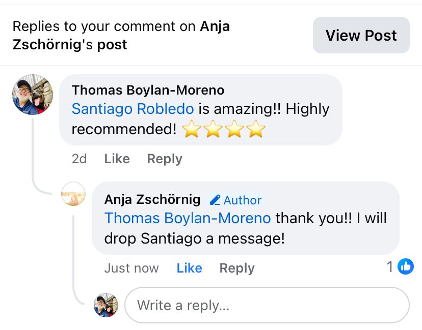
Task: Open the Santiago Robledo tagged profile link
Action: click(133, 109)
